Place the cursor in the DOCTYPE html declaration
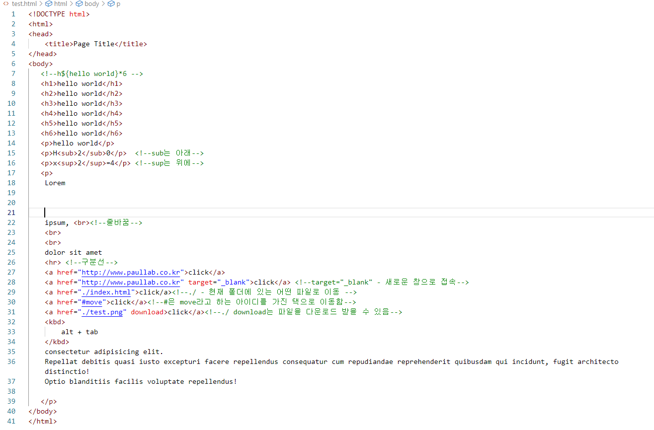Viewport: 654px width, 430px height. pyautogui.click(x=59, y=14)
